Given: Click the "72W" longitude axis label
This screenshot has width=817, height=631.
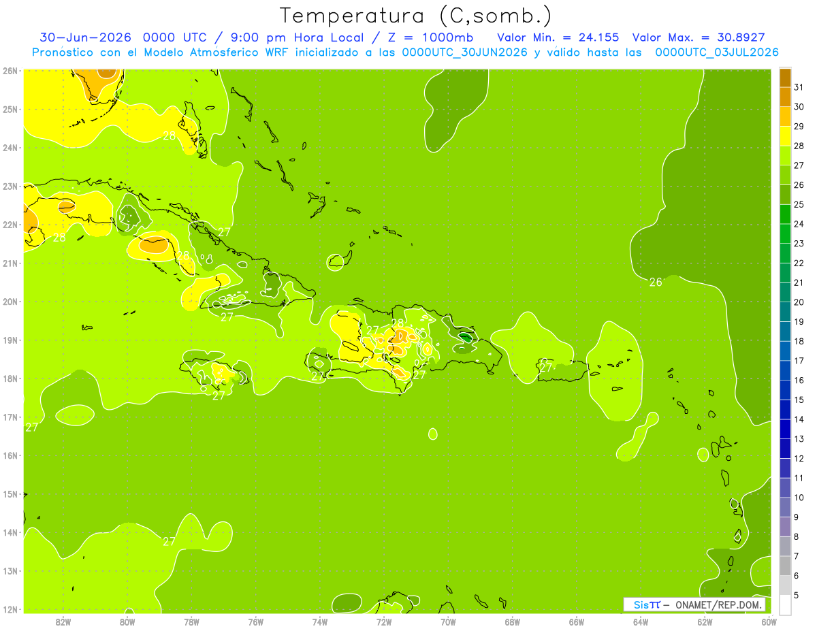Looking at the screenshot, I should (x=383, y=621).
